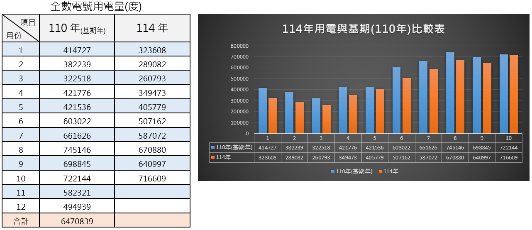Click 640997 in the left table
532x230 pixels.
[x=152, y=164]
